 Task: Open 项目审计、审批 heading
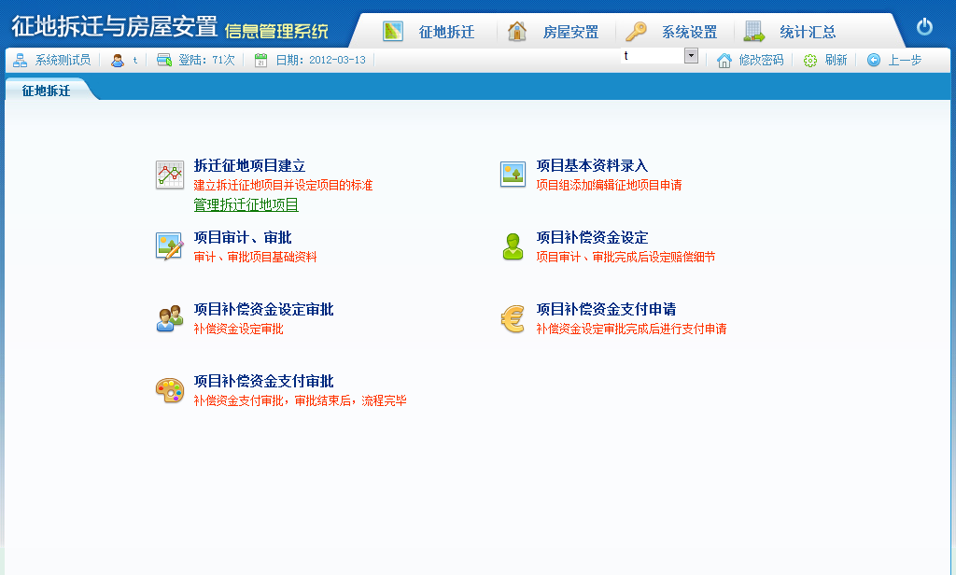[x=243, y=237]
